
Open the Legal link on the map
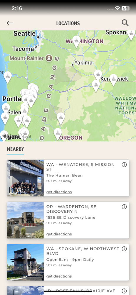click(27, 136)
